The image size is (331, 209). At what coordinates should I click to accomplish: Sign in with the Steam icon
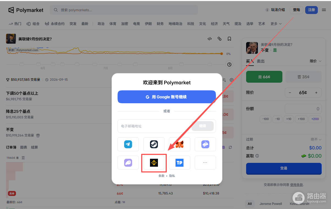coord(154,144)
